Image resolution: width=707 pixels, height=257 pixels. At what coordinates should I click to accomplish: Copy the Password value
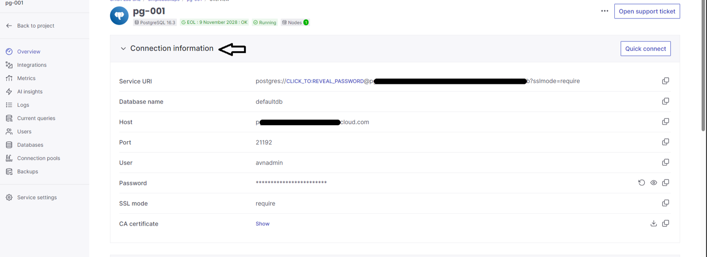(x=665, y=183)
